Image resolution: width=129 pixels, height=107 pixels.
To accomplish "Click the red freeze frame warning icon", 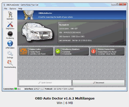I will [93, 51].
